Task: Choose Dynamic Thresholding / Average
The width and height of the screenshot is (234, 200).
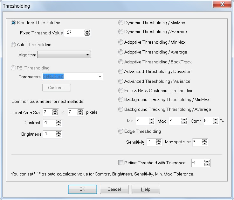Action: (121, 32)
